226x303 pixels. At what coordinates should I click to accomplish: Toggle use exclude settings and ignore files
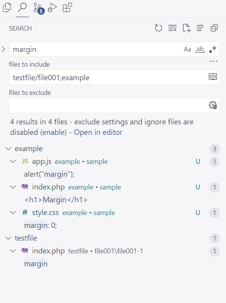(213, 105)
